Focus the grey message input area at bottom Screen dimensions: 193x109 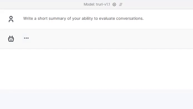(96, 99)
